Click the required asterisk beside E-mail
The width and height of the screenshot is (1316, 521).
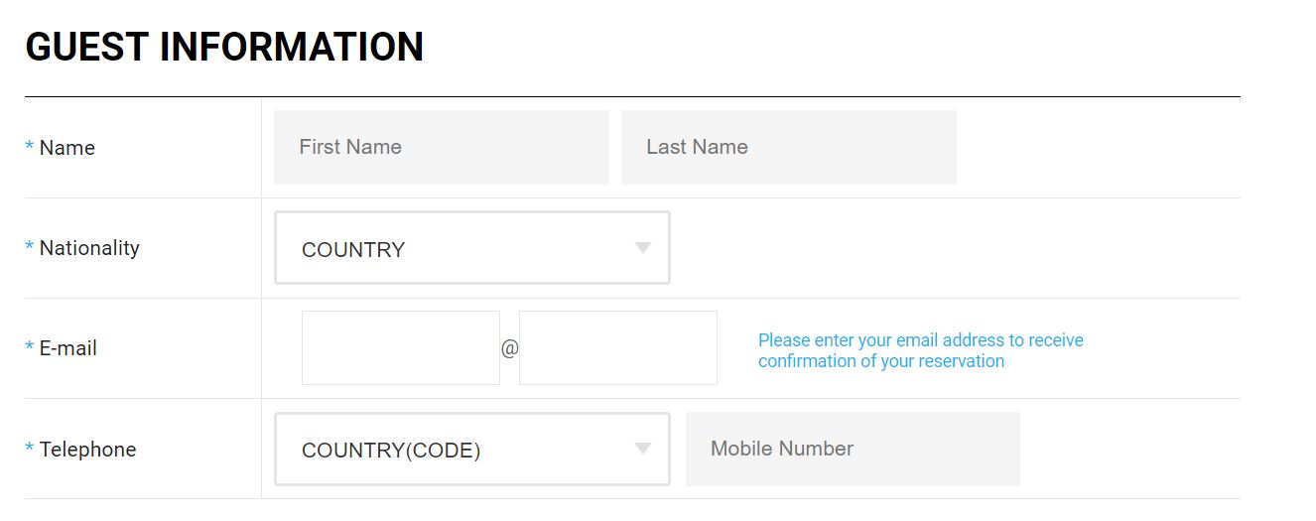click(x=29, y=348)
